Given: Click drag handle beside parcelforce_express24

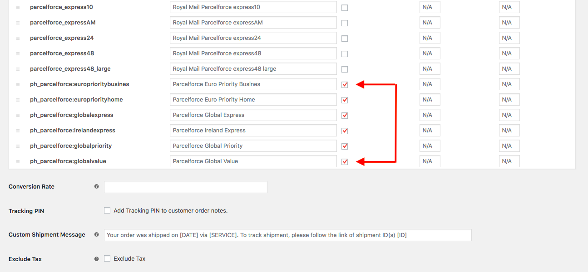Looking at the screenshot, I should [x=18, y=39].
